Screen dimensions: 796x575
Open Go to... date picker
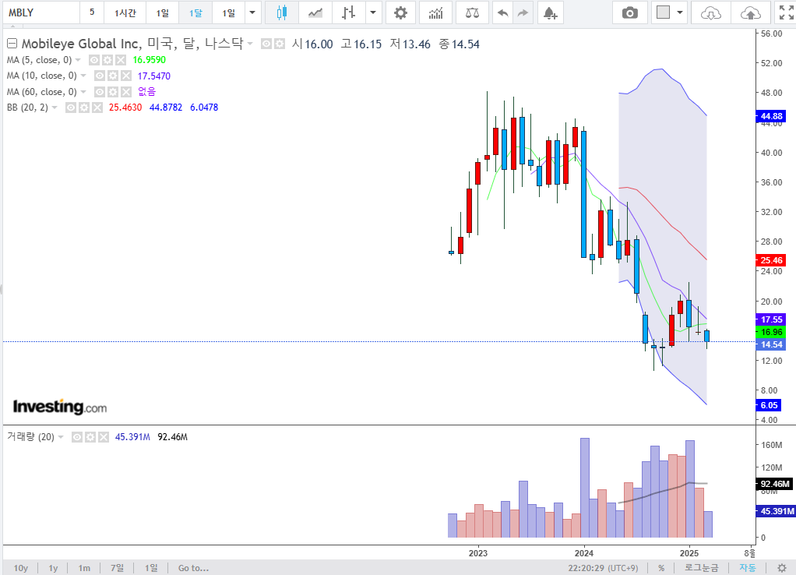point(193,568)
